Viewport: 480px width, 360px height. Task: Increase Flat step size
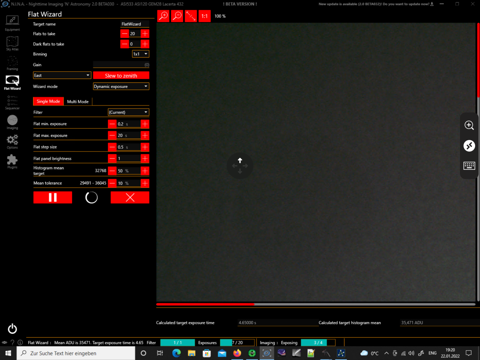145,147
